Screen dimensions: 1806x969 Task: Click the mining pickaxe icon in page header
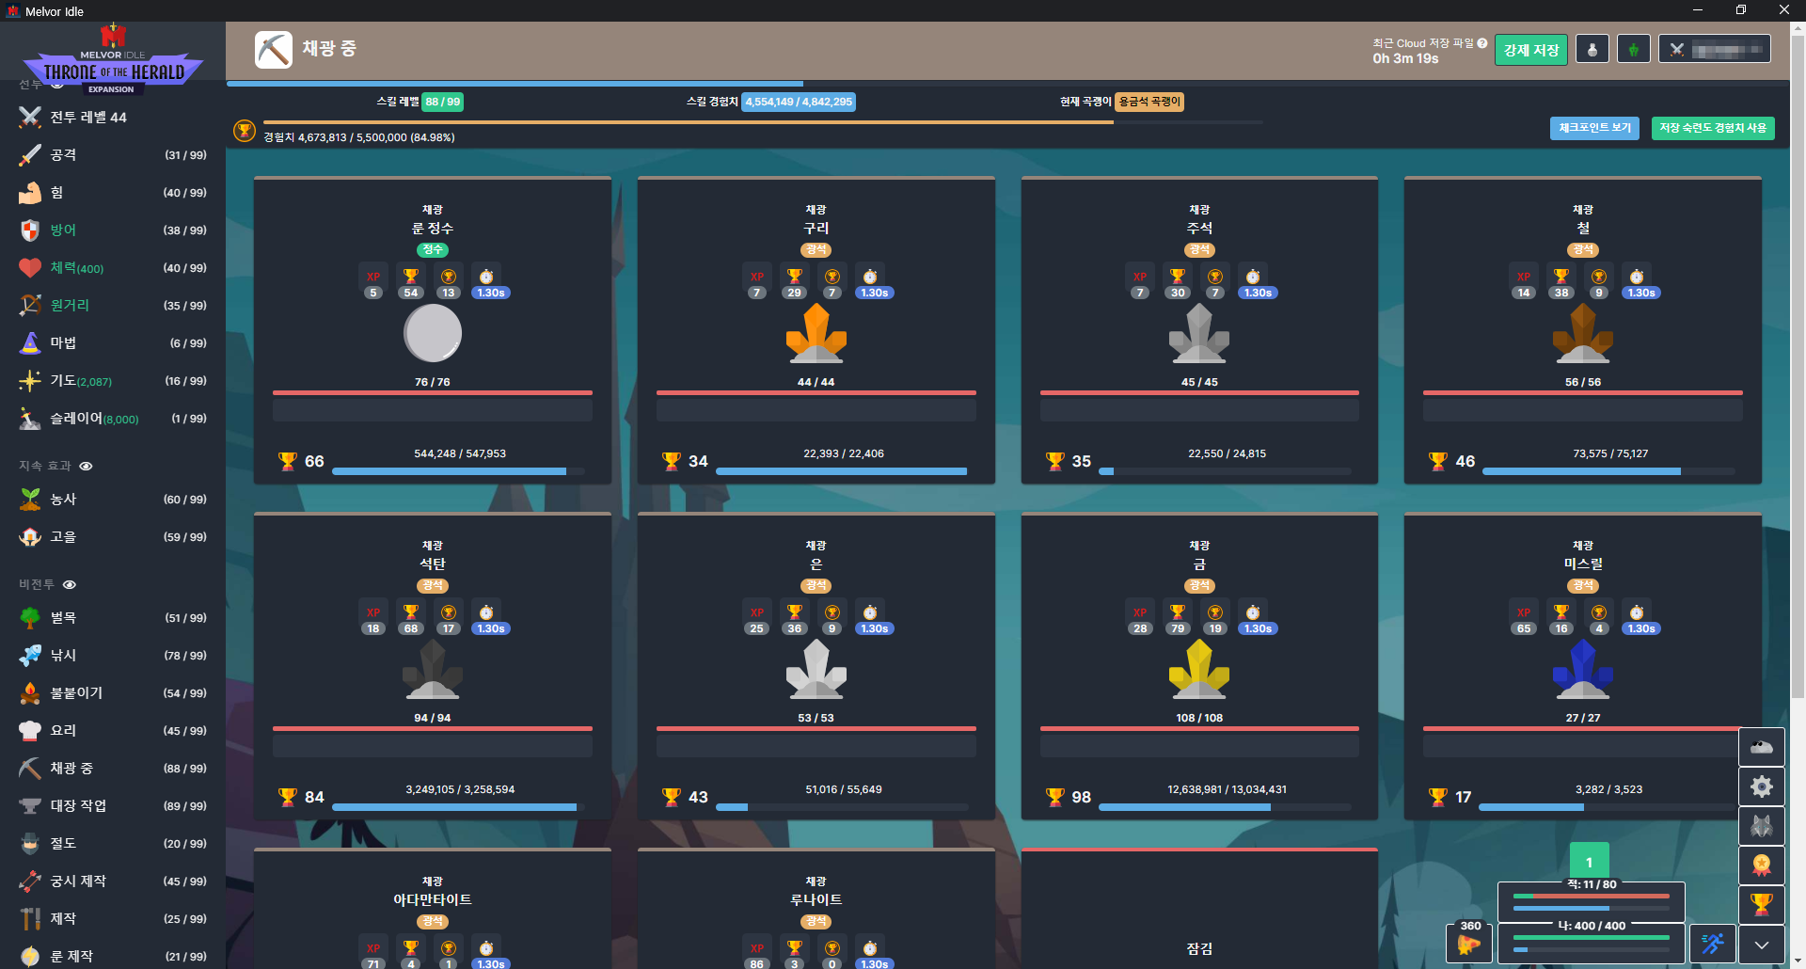coord(274,50)
